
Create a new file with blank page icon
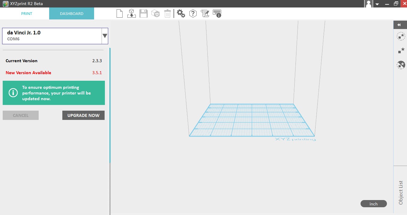point(120,13)
